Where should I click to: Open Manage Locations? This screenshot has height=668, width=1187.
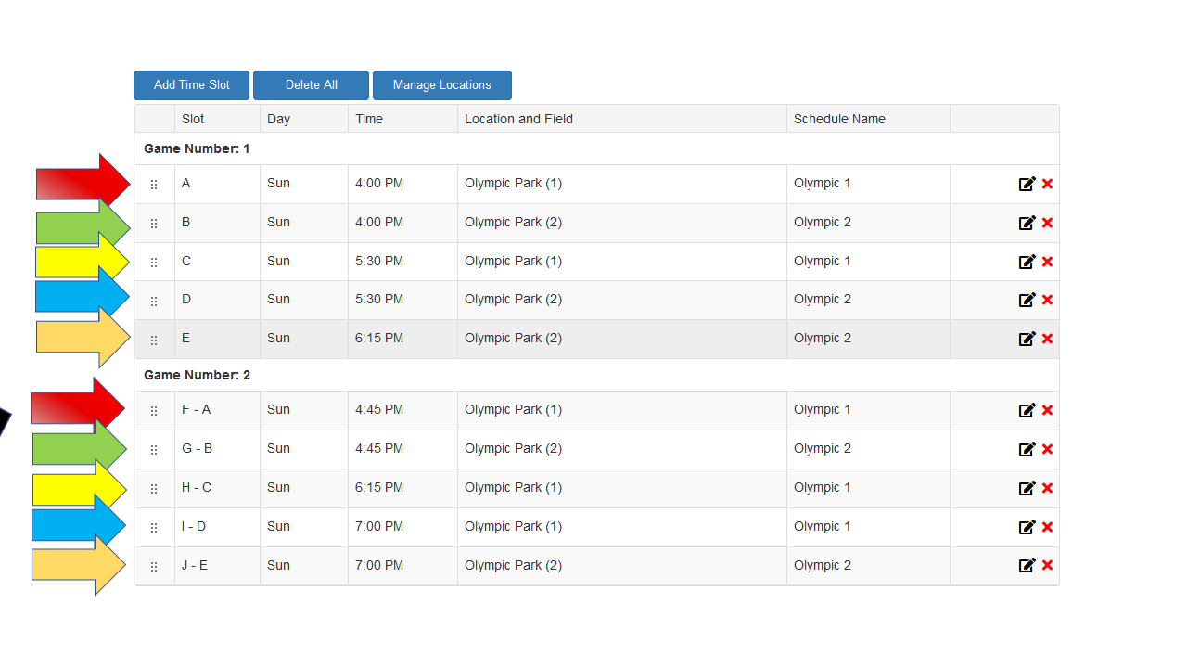[442, 85]
